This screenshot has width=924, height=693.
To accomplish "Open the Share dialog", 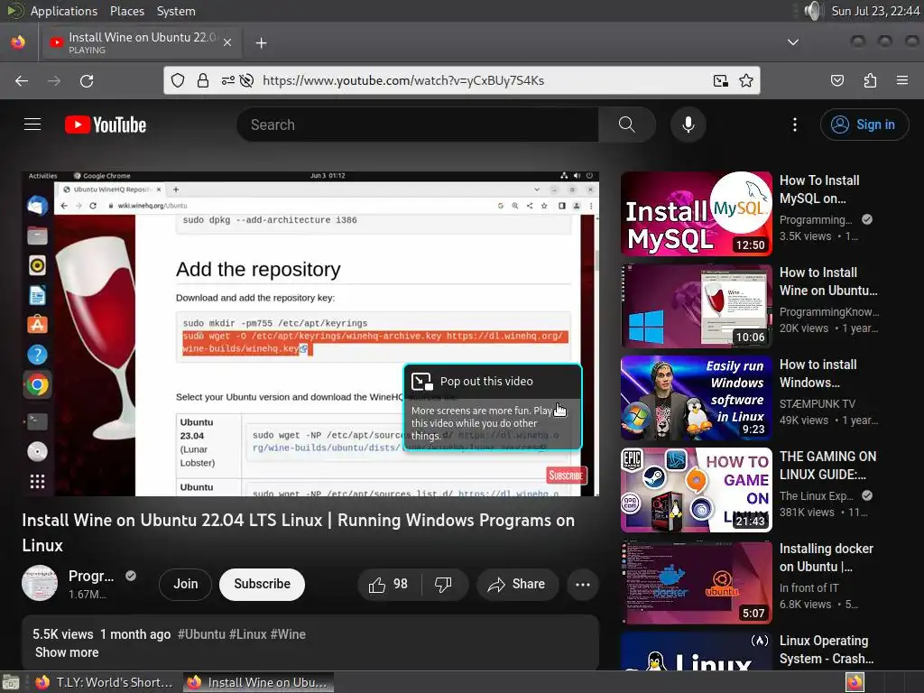I will [517, 584].
